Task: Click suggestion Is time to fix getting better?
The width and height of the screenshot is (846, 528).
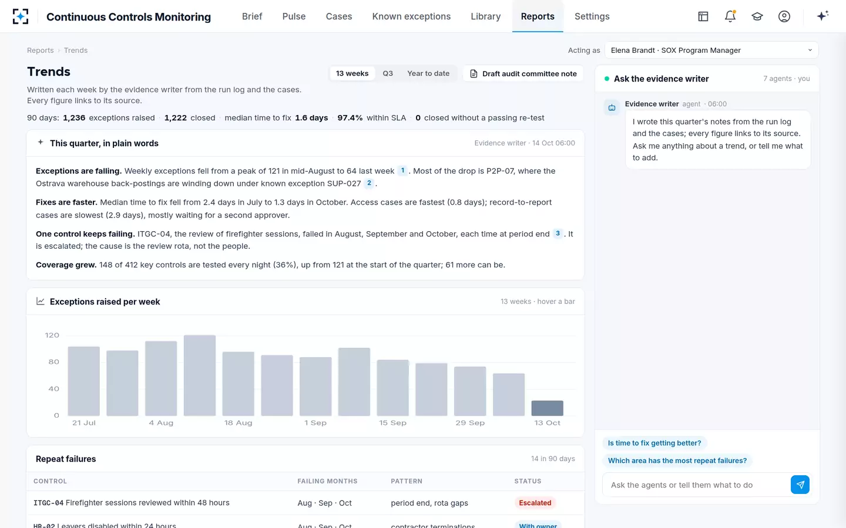Action: click(654, 443)
